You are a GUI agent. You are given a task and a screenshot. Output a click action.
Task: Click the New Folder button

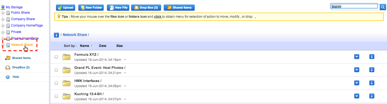click(91, 8)
